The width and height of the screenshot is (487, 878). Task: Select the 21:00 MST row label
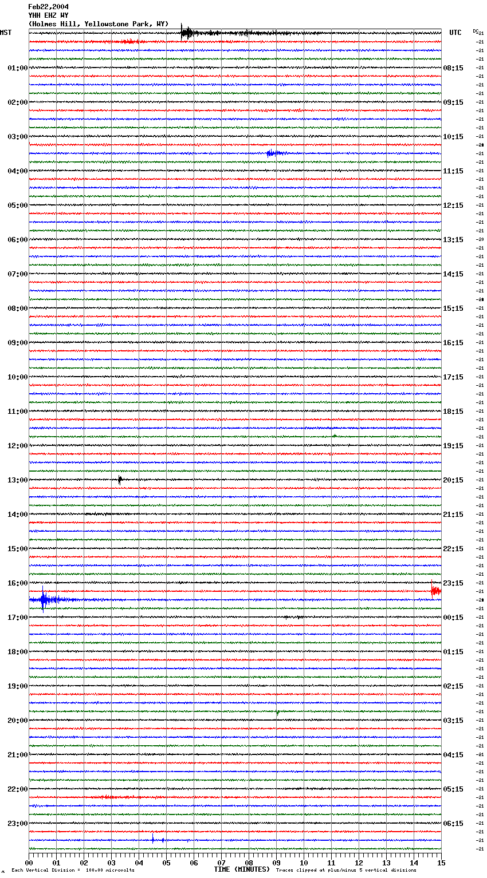click(18, 755)
